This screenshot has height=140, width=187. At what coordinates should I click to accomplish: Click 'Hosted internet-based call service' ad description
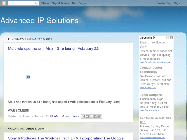156,55
